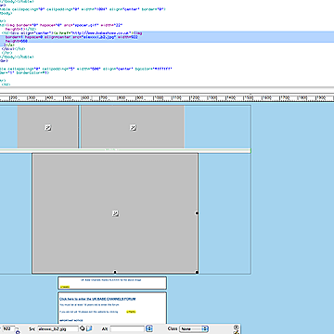Screen dimensions: 334x334
Task: Click inside the Alt text input
Action: 127,328
